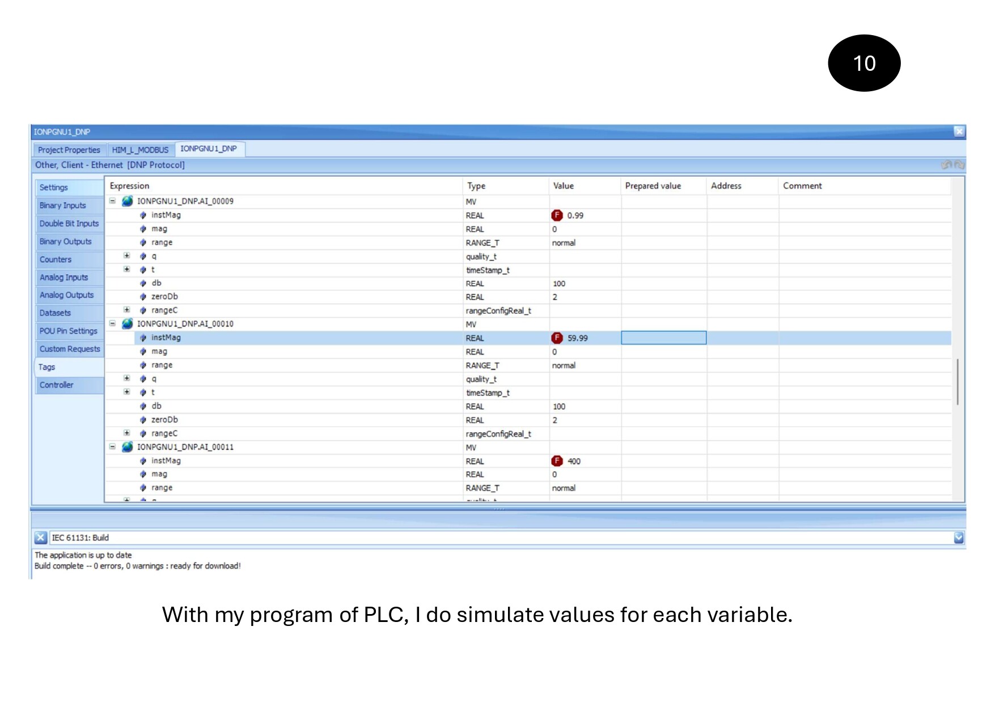Click the red F forced icon at 400
995x703 pixels.
pos(557,461)
